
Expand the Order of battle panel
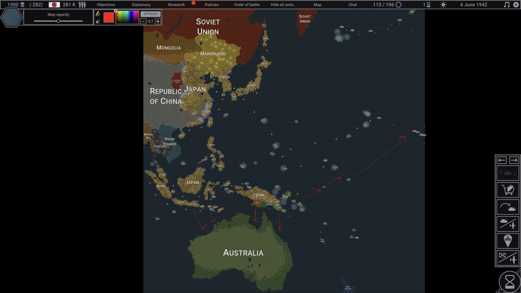(x=247, y=5)
